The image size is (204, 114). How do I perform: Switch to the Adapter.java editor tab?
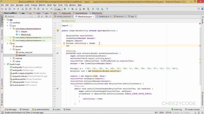click(x=104, y=16)
